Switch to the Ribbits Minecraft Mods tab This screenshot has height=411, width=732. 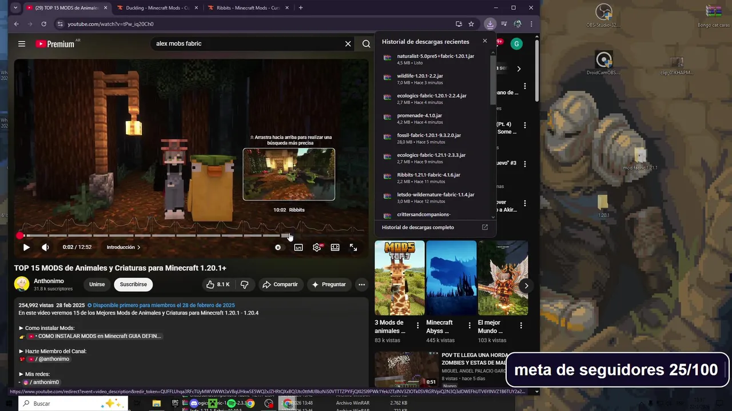(248, 8)
